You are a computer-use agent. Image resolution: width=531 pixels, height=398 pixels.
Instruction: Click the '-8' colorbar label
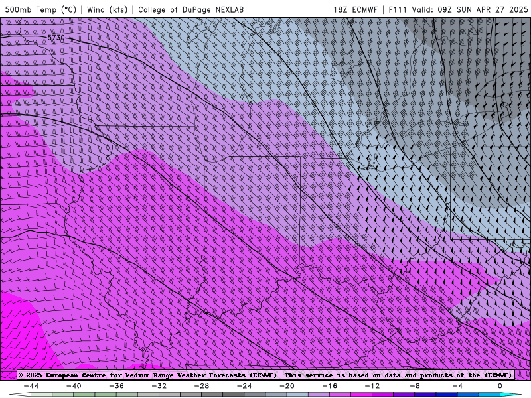pyautogui.click(x=416, y=386)
